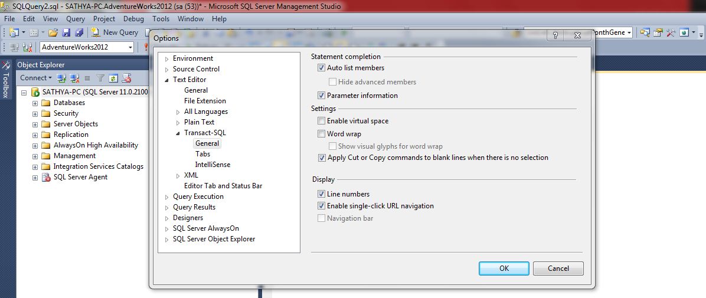Click Cancel in the Options dialog

[x=558, y=268]
